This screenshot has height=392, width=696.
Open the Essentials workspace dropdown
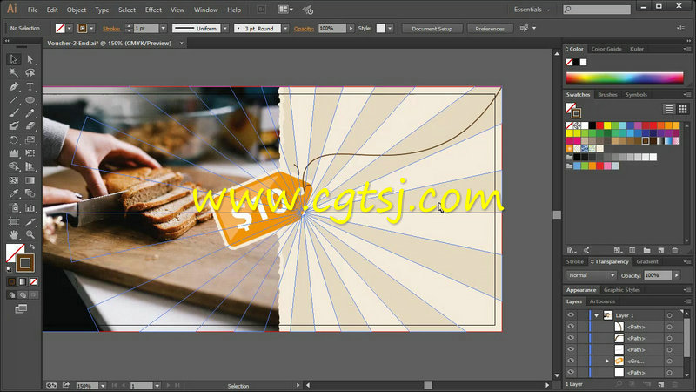click(532, 10)
